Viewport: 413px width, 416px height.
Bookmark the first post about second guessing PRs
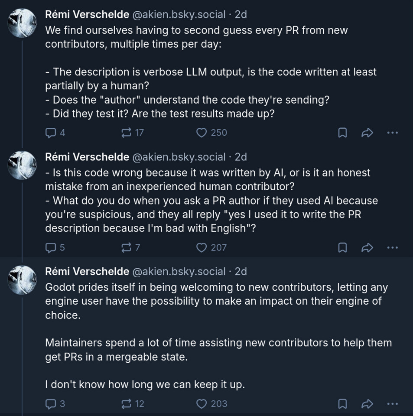pos(342,133)
